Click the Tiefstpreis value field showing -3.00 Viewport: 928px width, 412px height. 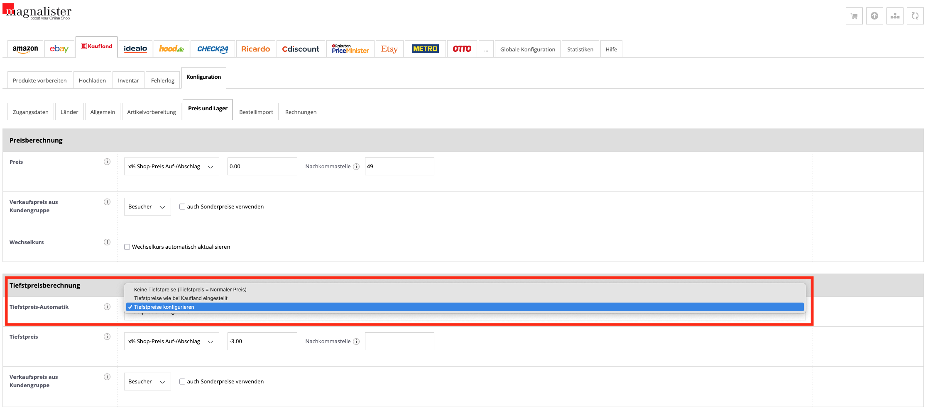[x=262, y=342]
